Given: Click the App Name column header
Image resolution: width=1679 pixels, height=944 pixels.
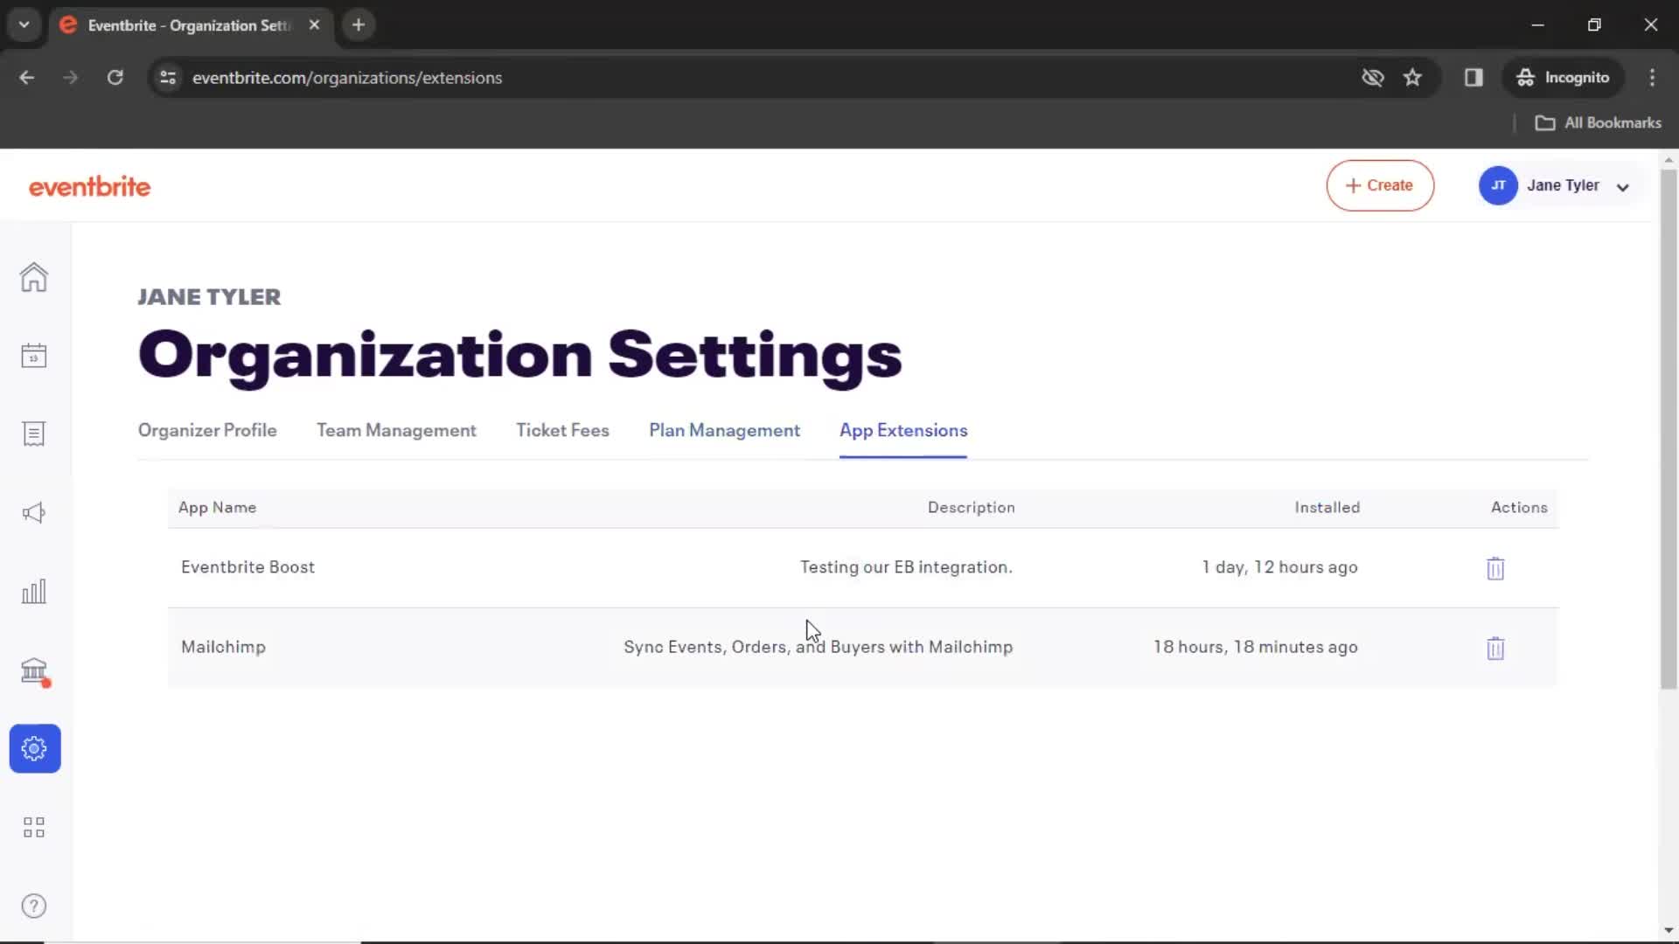Looking at the screenshot, I should coord(217,508).
